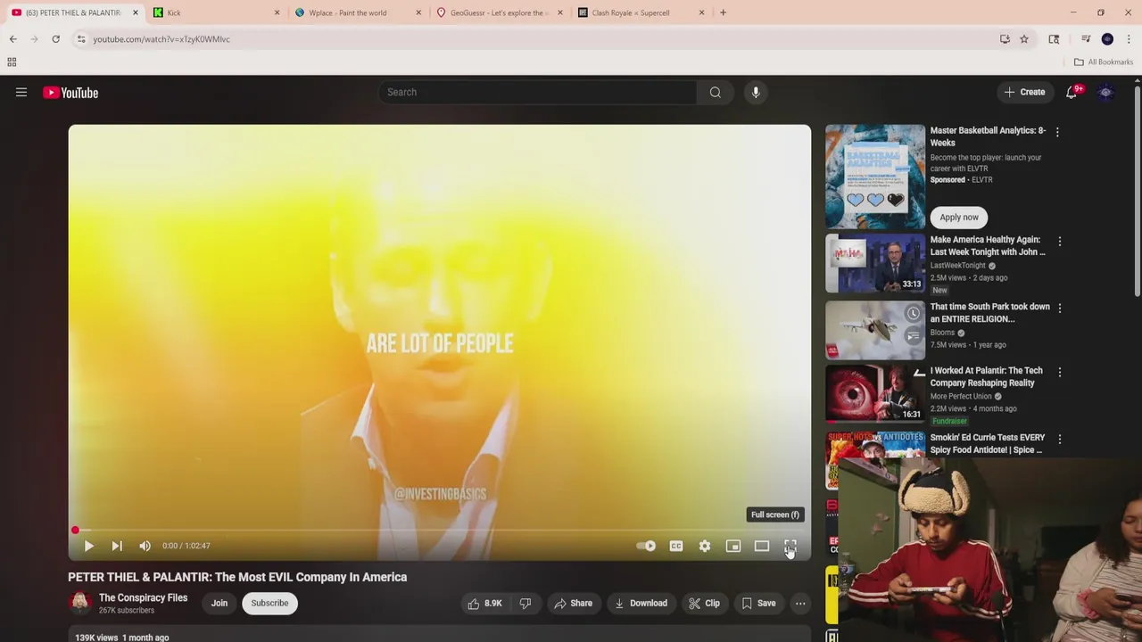Open the browser extensions icon
1142x642 pixels.
point(1054,39)
